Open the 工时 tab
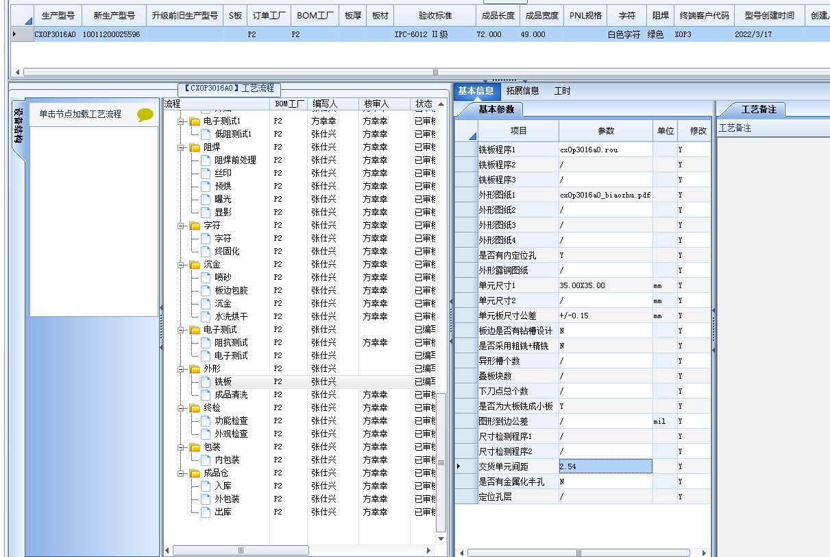This screenshot has height=557, width=830. 562,91
